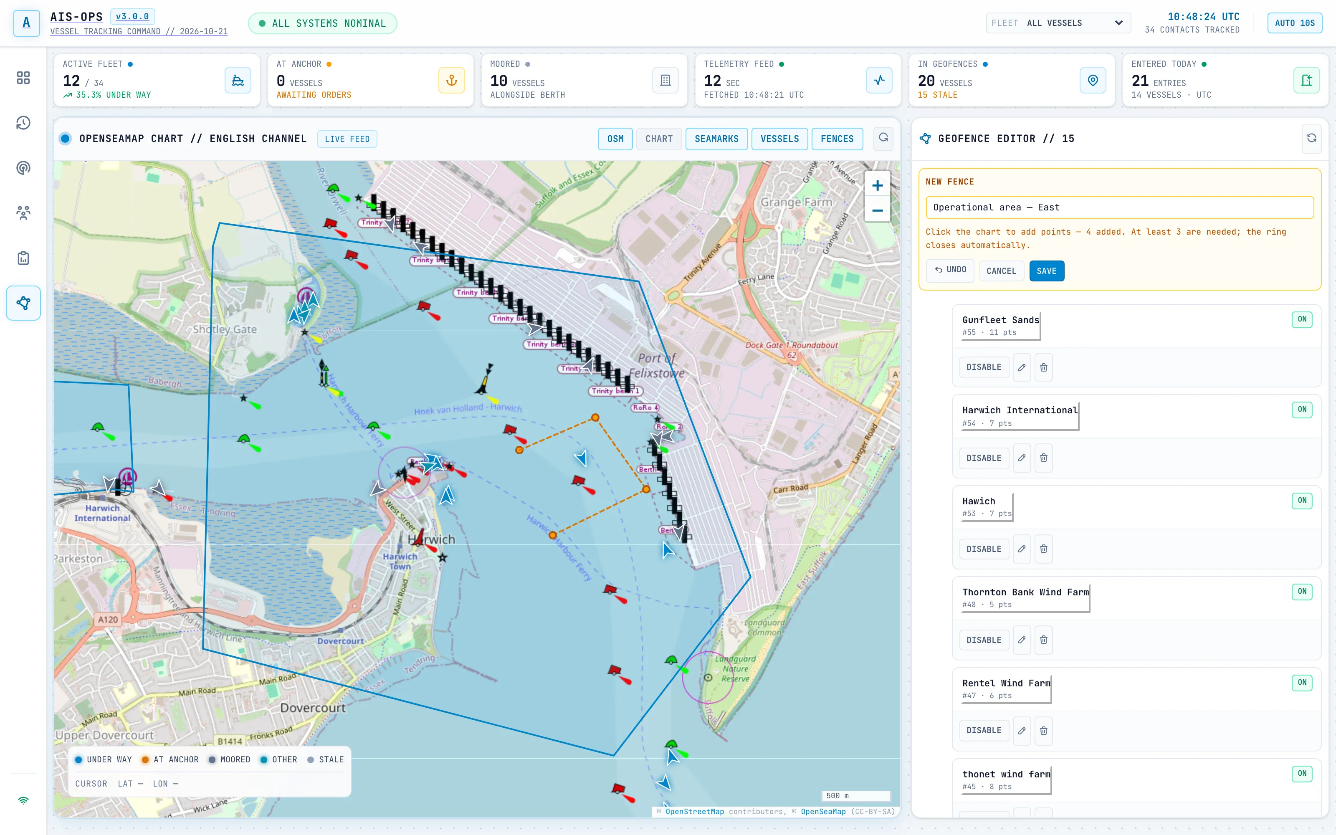
Task: Click the AUTO 10S refresh button
Action: point(1295,23)
